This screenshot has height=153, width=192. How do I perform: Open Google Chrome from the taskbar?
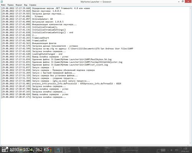(50, 150)
